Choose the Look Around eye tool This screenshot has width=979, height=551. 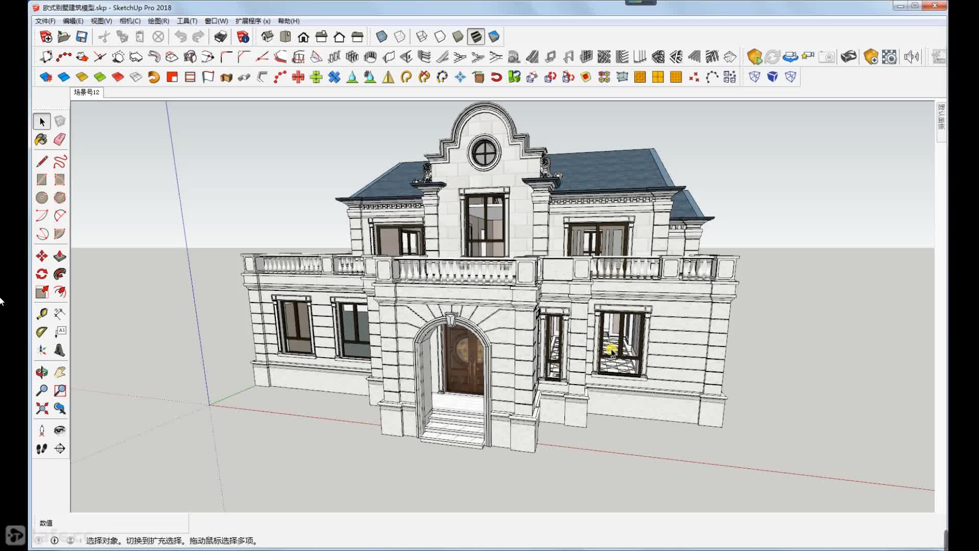[60, 430]
